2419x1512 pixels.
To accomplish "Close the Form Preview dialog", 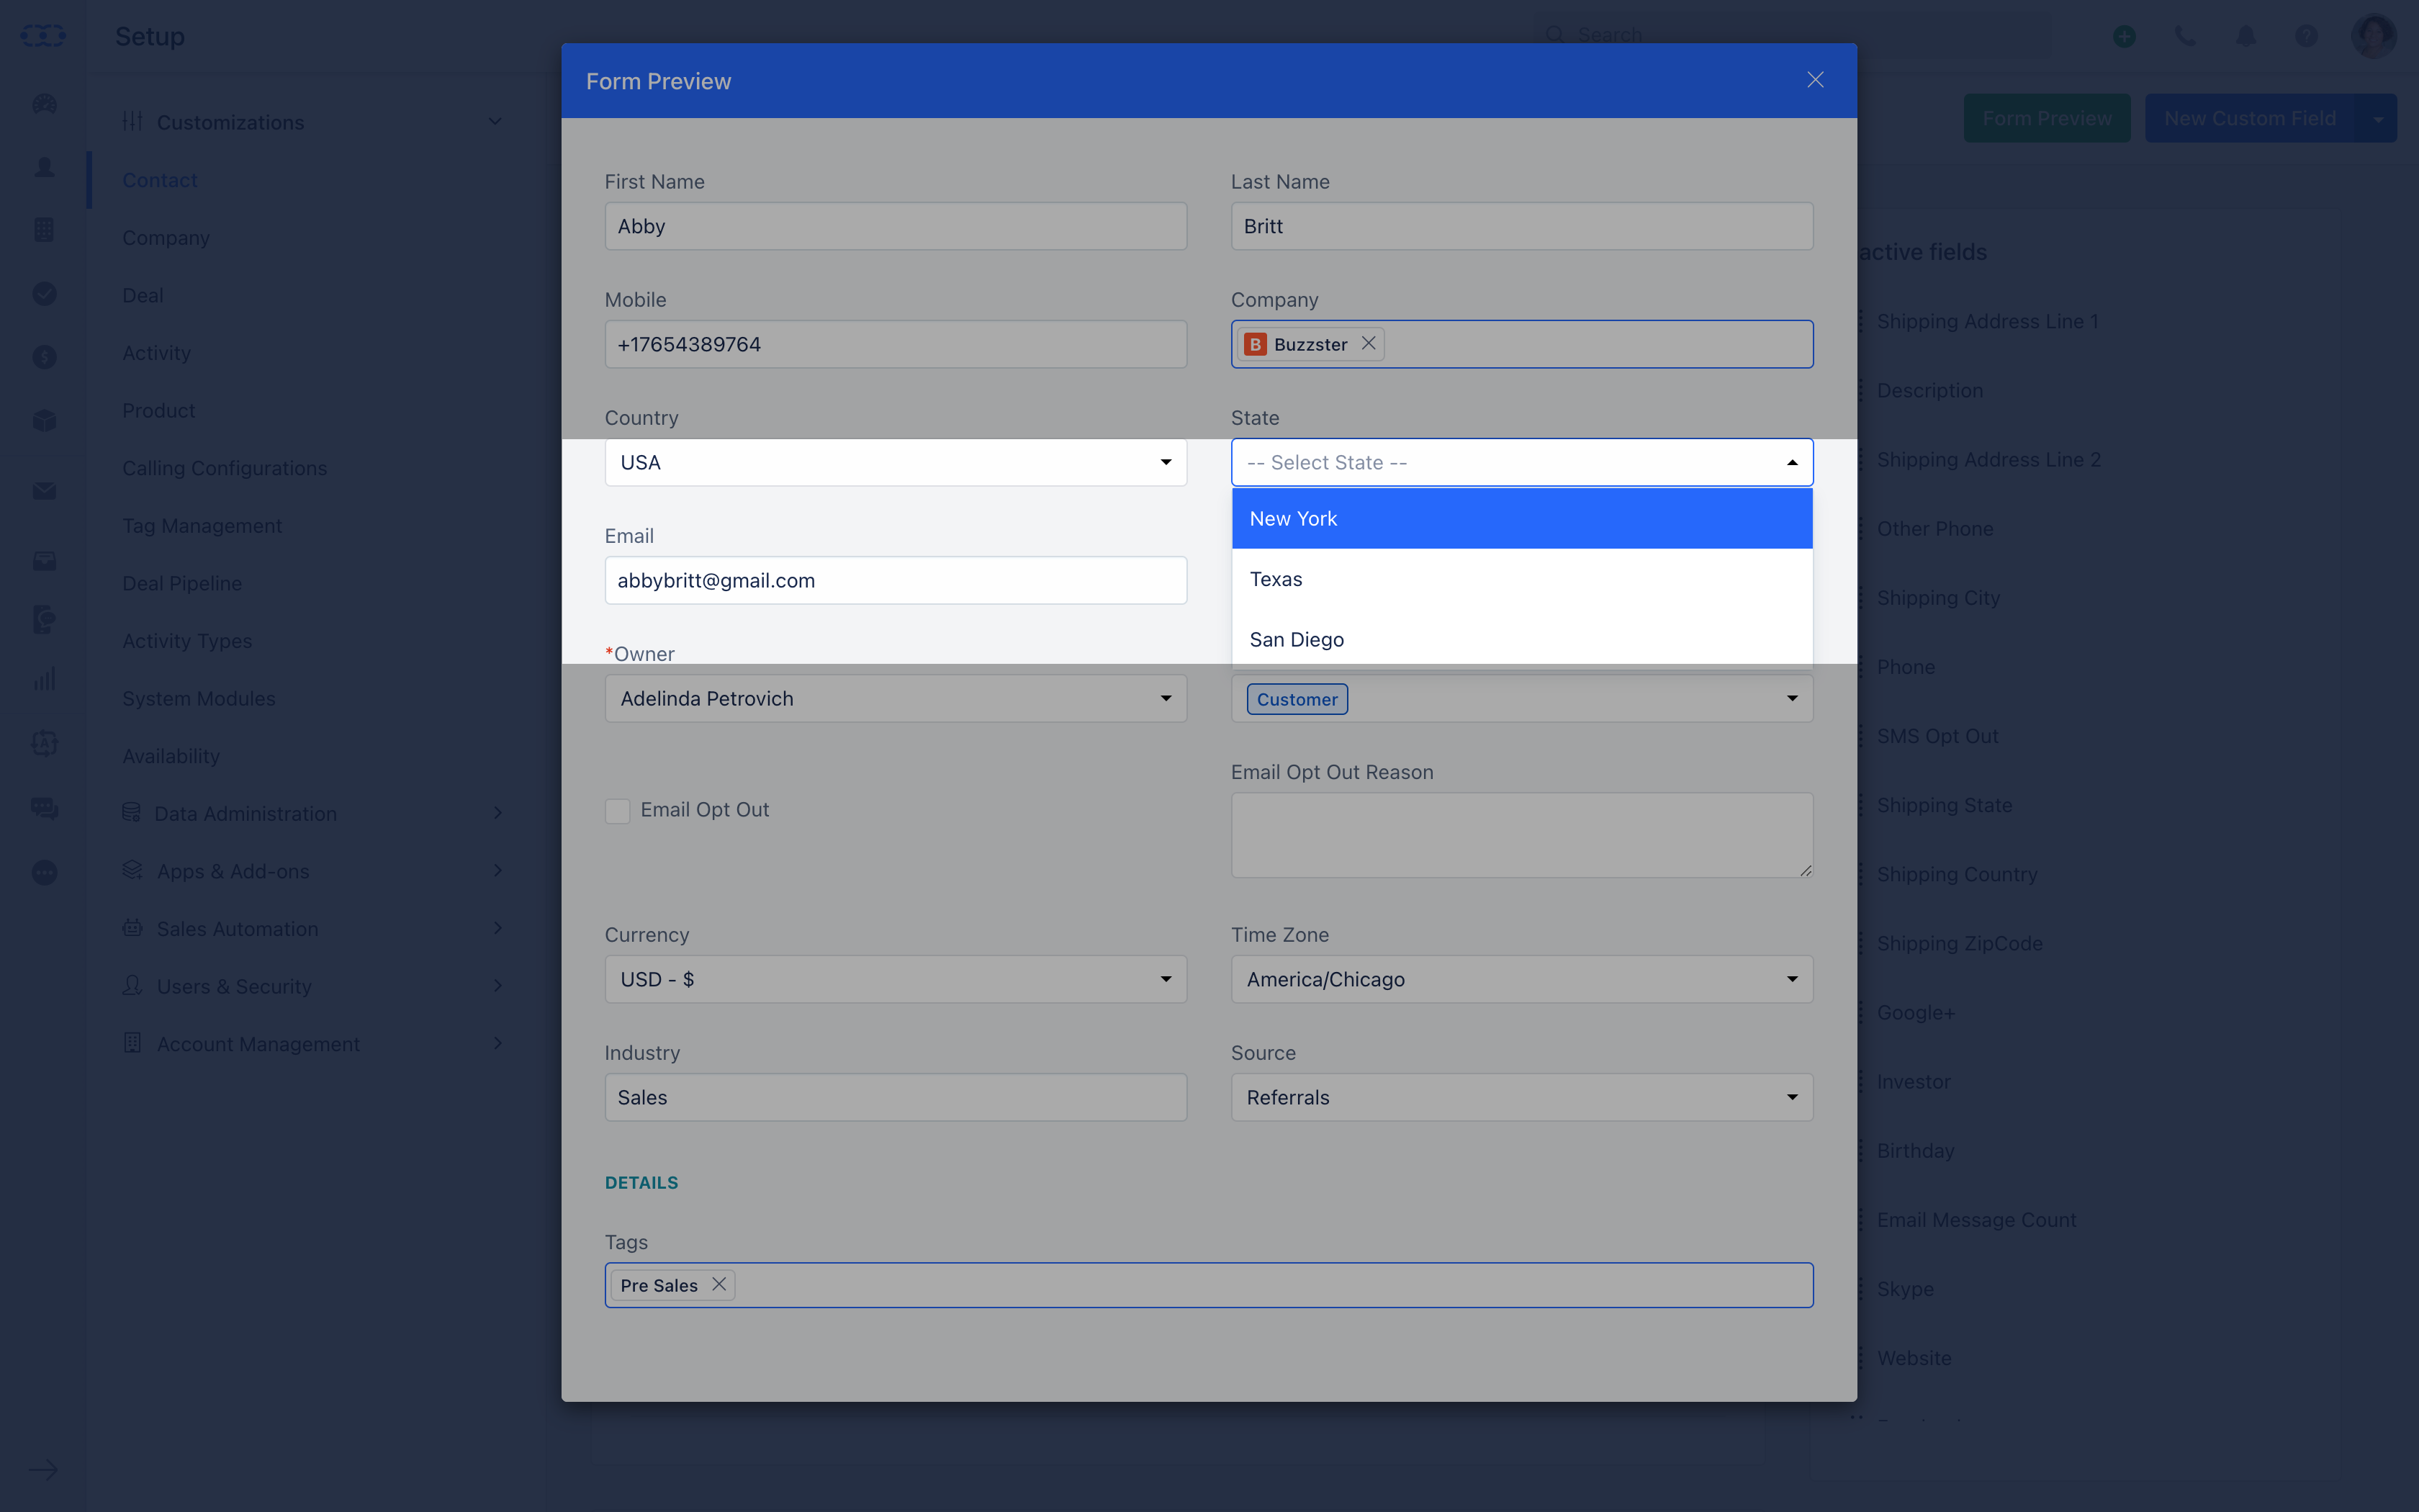I will tap(1815, 80).
